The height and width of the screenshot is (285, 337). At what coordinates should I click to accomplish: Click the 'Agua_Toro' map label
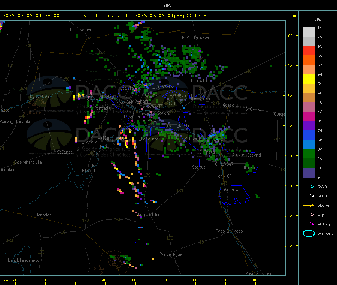(x=40, y=97)
